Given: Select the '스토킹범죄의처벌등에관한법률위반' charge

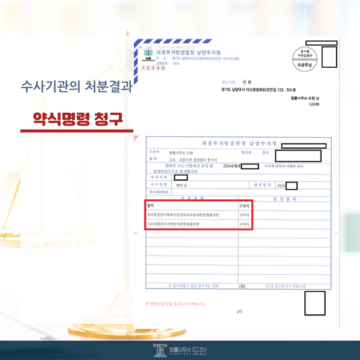Looking at the screenshot, I should click(173, 224).
